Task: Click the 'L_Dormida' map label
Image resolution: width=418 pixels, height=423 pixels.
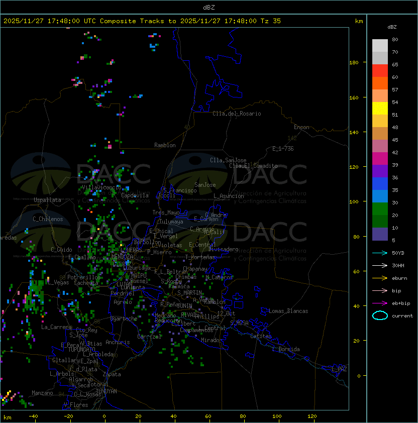Action: tap(286, 349)
